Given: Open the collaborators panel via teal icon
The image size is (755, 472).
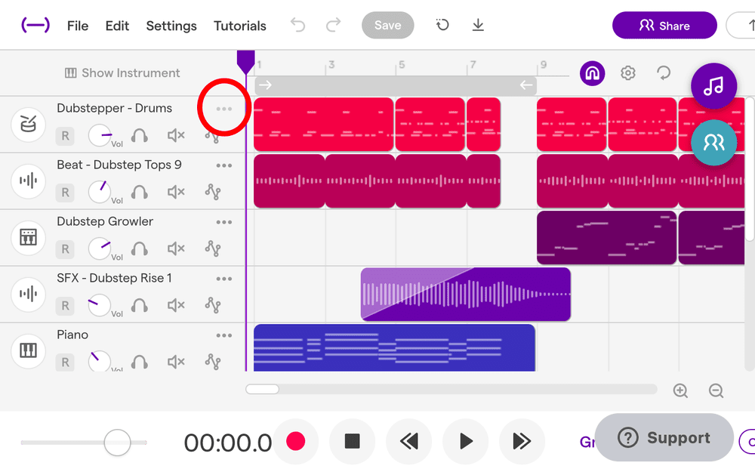Looking at the screenshot, I should [x=713, y=142].
